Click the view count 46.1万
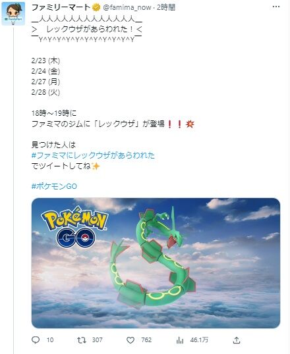Screen dimensions: 290x354 click(199, 340)
